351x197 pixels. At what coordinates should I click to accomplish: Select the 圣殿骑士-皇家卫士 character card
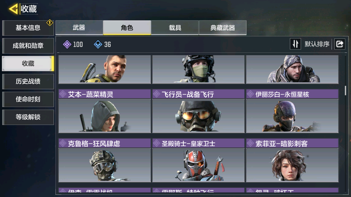click(x=198, y=160)
